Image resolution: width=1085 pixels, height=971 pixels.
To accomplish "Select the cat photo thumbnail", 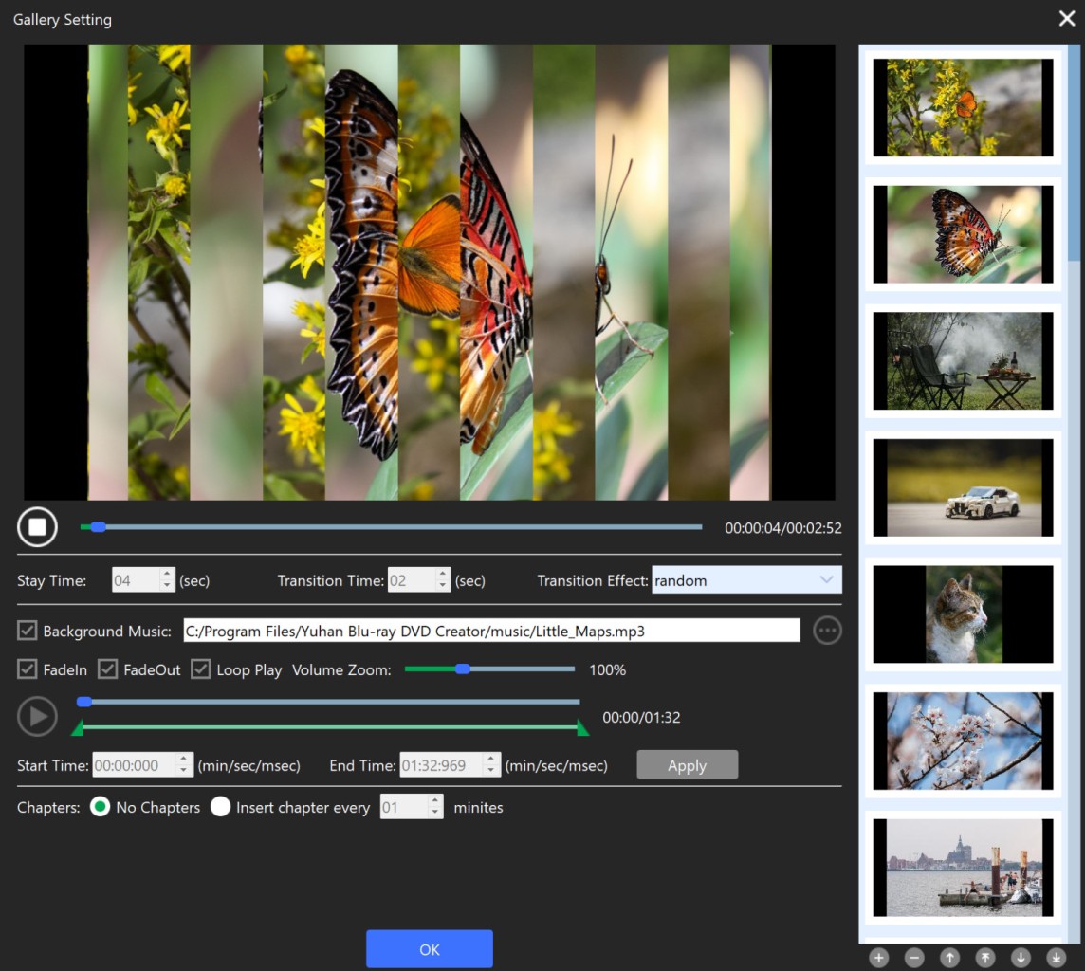I will [963, 614].
